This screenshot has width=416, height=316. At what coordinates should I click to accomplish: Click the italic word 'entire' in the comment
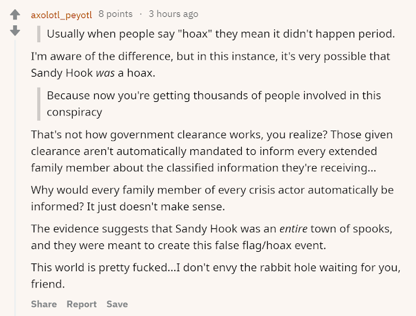pyautogui.click(x=293, y=228)
